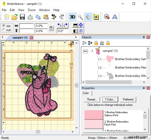
Task: Rotate design left with blue arrow
Action: tap(59, 25)
